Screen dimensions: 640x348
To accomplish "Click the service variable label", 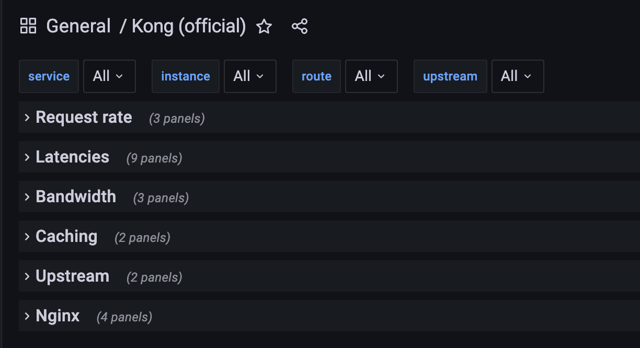I will [x=49, y=76].
